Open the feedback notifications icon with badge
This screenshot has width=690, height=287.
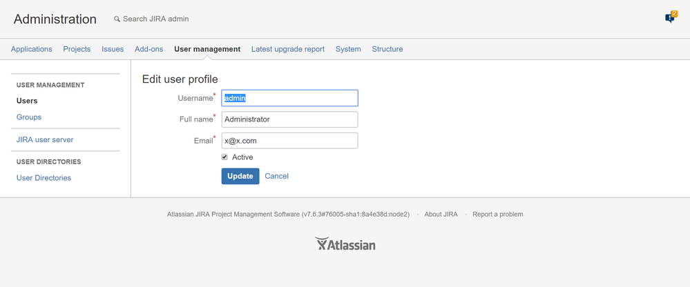tap(671, 17)
